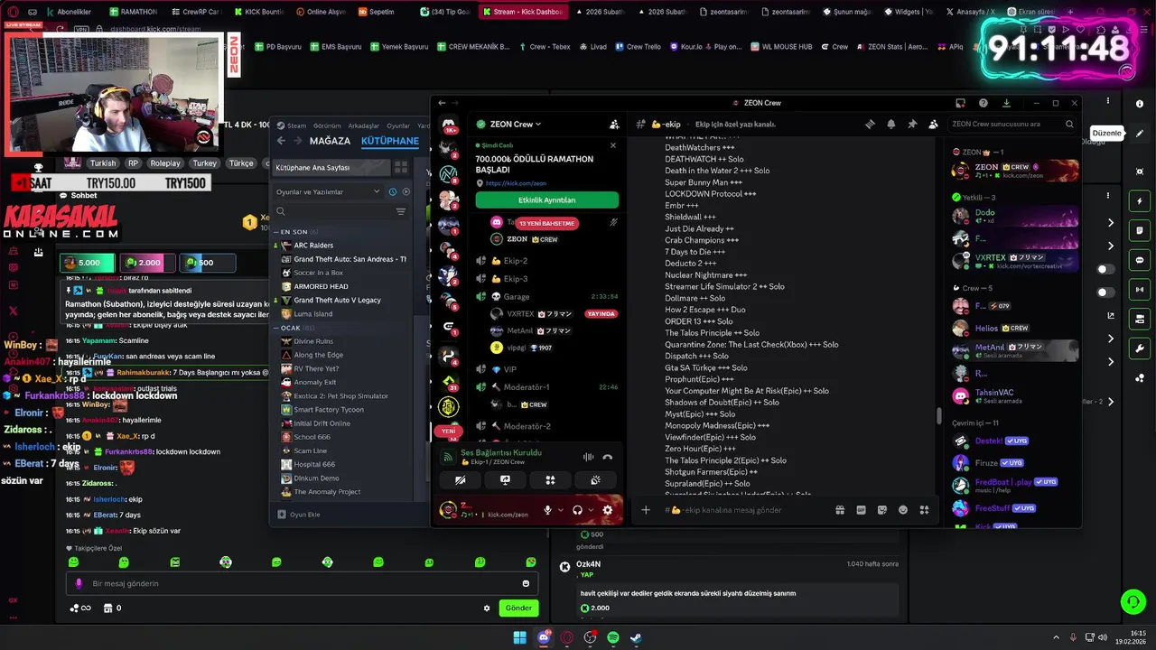
Task: Toggle member list in Discord header
Action: (x=933, y=125)
